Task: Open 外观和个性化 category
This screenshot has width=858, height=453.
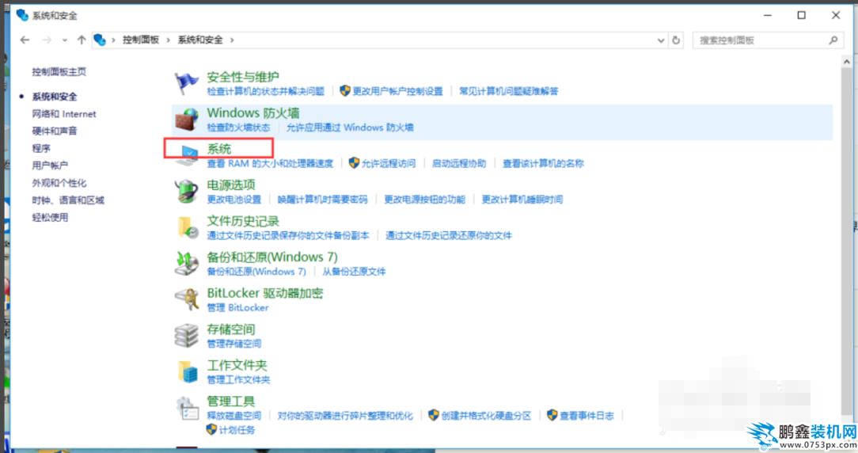Action: (59, 183)
